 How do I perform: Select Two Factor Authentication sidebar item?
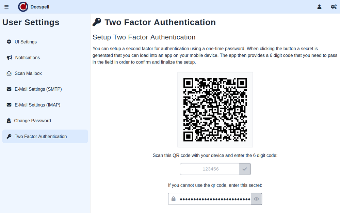[x=41, y=137]
